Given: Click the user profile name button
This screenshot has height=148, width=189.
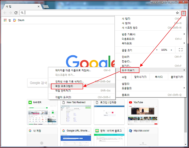Looking at the screenshot, I should 159,2.
